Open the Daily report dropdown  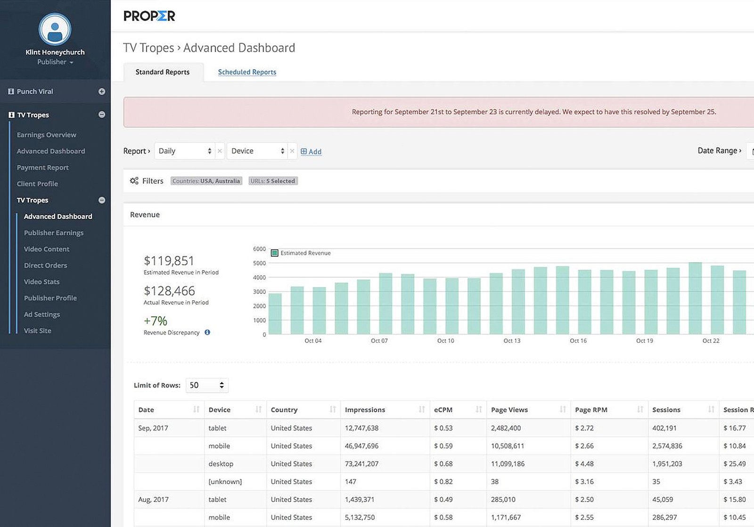185,151
